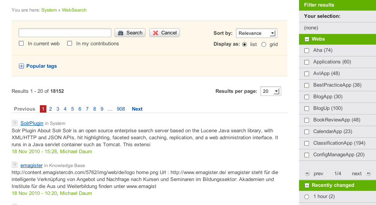The width and height of the screenshot is (376, 205).
Task: Click the previous arrow icon in Webs pager
Action: pos(307,174)
